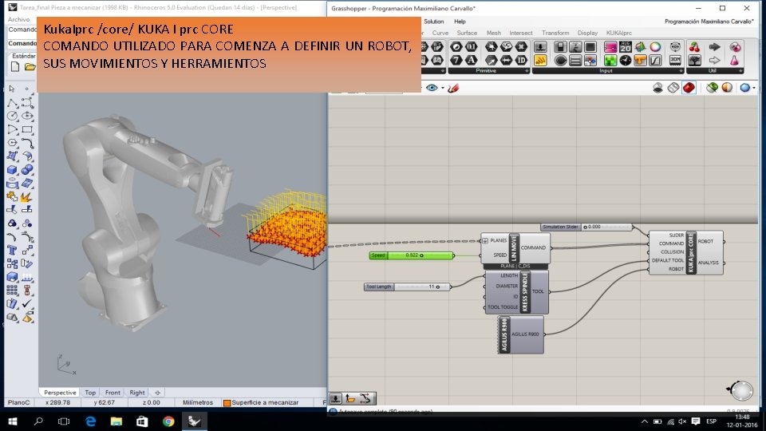The width and height of the screenshot is (766, 431).
Task: Toggle the eye preview button on the canvas toolbar
Action: pyautogui.click(x=432, y=88)
